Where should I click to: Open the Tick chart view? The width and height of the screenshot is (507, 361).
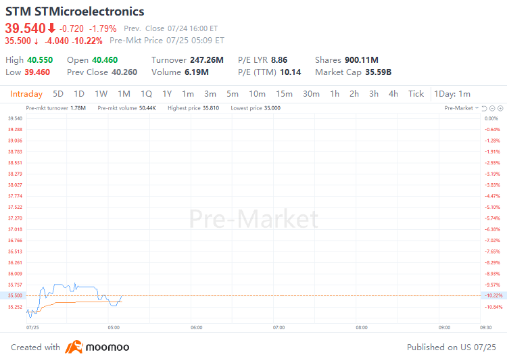(x=416, y=94)
